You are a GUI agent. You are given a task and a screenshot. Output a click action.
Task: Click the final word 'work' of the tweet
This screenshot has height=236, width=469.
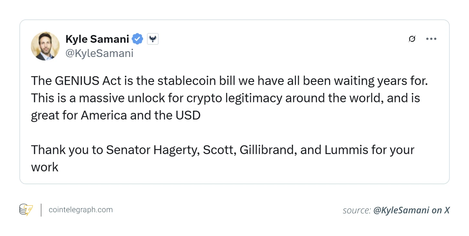click(x=45, y=167)
